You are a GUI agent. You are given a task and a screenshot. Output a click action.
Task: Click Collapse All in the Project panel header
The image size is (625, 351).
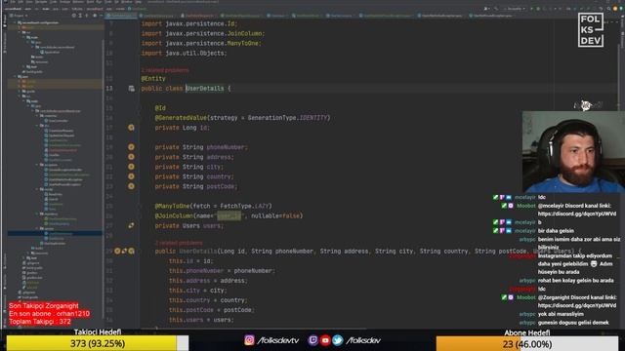click(x=87, y=16)
